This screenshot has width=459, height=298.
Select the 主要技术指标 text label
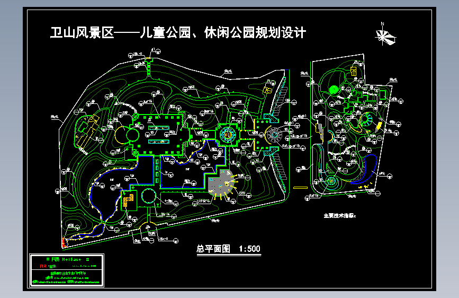339,216
